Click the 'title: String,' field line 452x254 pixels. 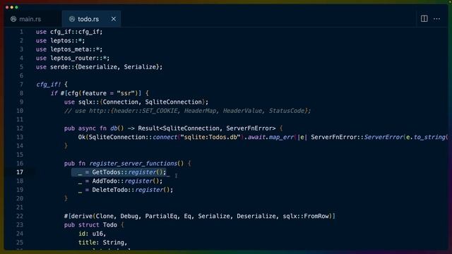tap(102, 243)
